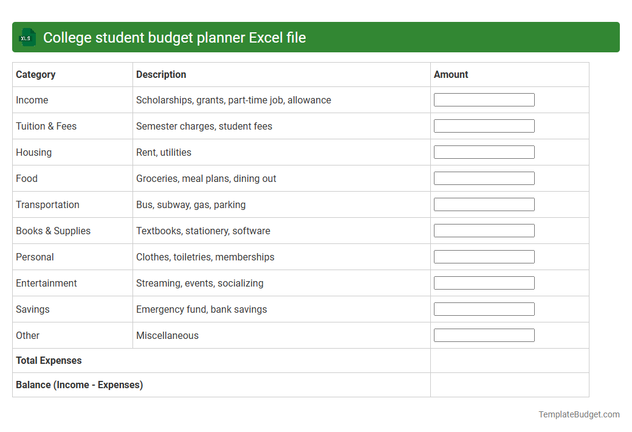The height and width of the screenshot is (432, 632).
Task: Click the Amount column header
Action: coord(451,74)
